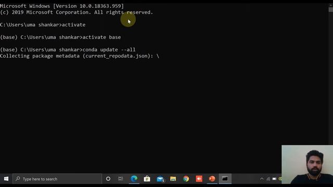This screenshot has height=187, width=333.
Task: Click the 'Type here to search' box
Action: tap(57, 179)
